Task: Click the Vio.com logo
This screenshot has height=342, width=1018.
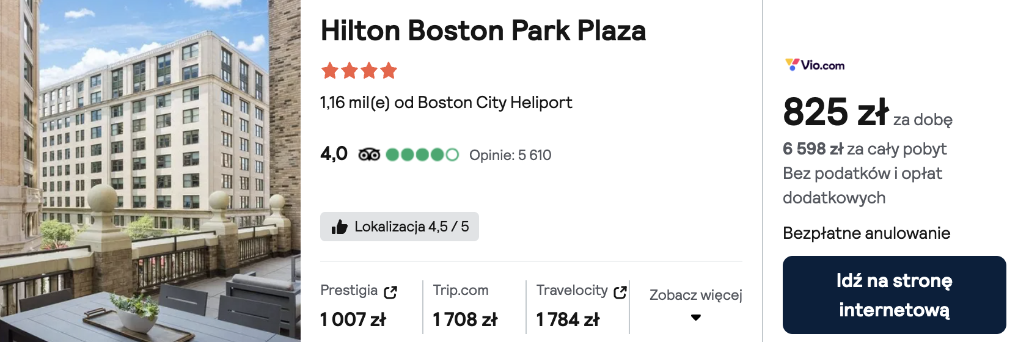Action: pyautogui.click(x=815, y=65)
